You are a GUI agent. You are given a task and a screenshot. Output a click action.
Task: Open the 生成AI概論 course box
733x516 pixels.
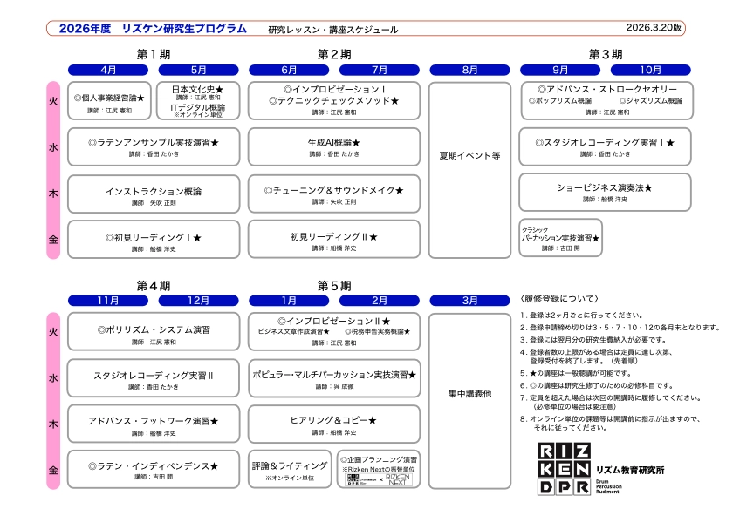point(333,146)
